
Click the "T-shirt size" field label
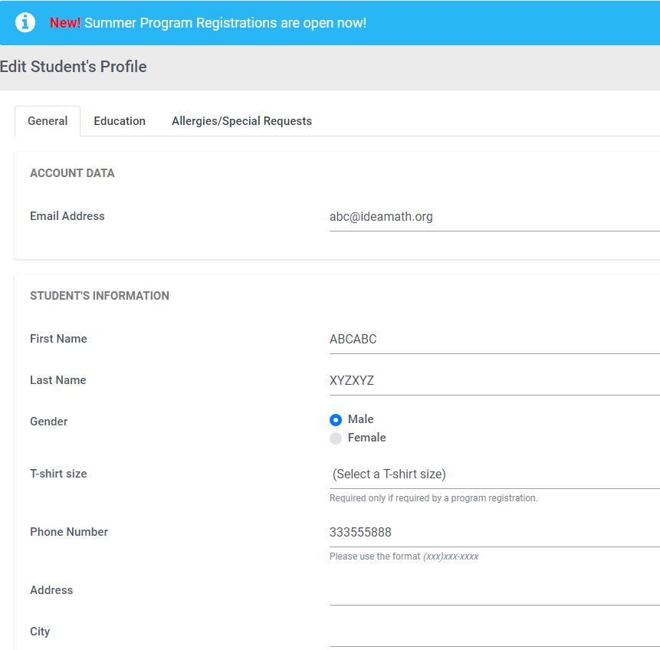pyautogui.click(x=58, y=474)
